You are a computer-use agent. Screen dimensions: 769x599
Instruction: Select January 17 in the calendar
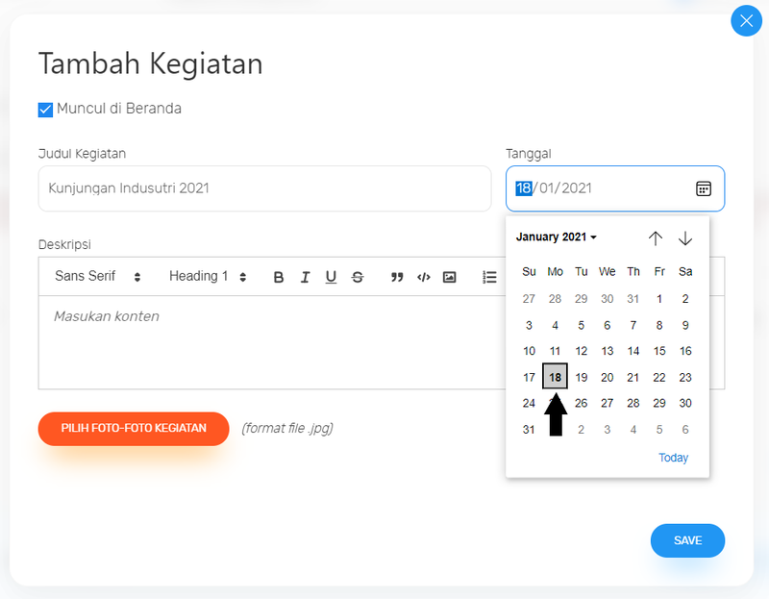(529, 377)
